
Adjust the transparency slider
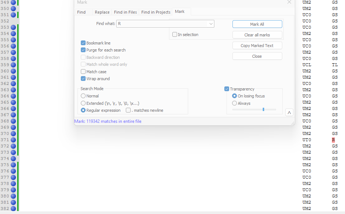(x=264, y=109)
